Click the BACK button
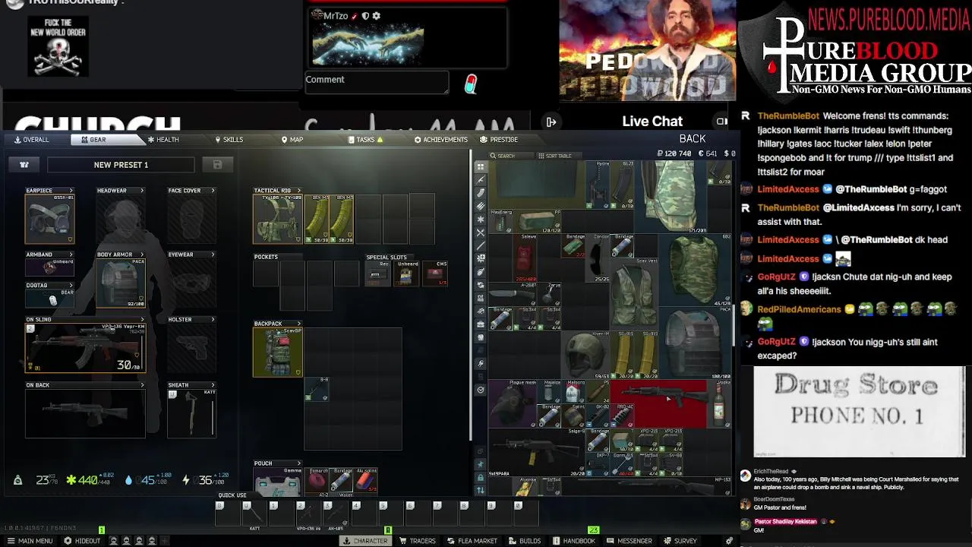 click(693, 139)
